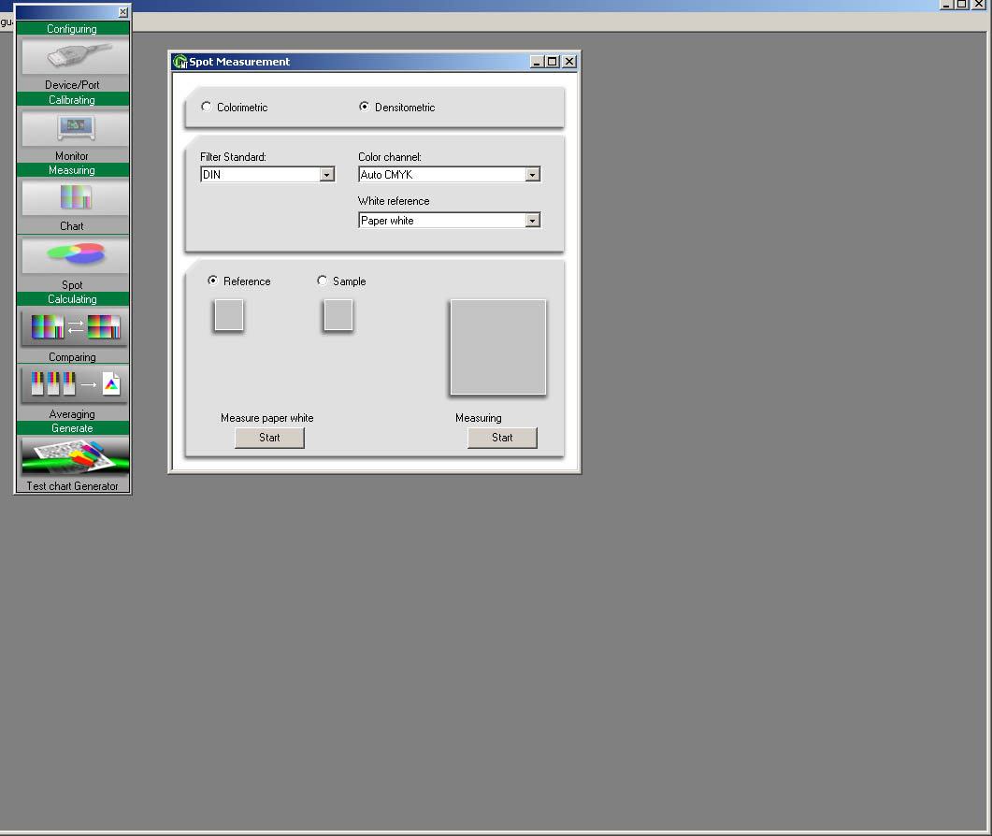Click the Configuring section header

(x=72, y=28)
